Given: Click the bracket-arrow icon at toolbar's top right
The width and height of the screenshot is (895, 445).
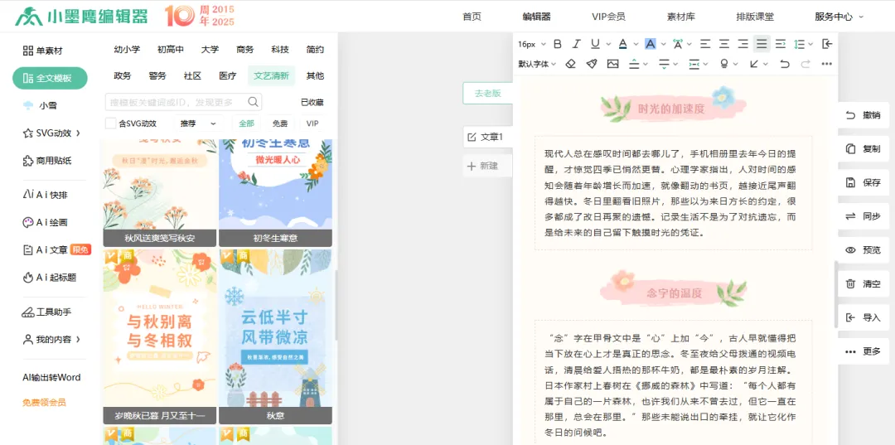Looking at the screenshot, I should pos(827,44).
